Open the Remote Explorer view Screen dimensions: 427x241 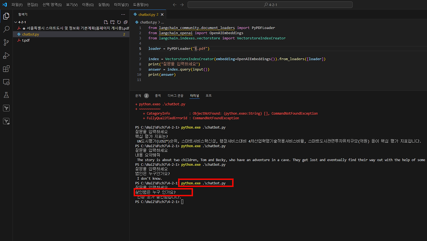click(6, 82)
